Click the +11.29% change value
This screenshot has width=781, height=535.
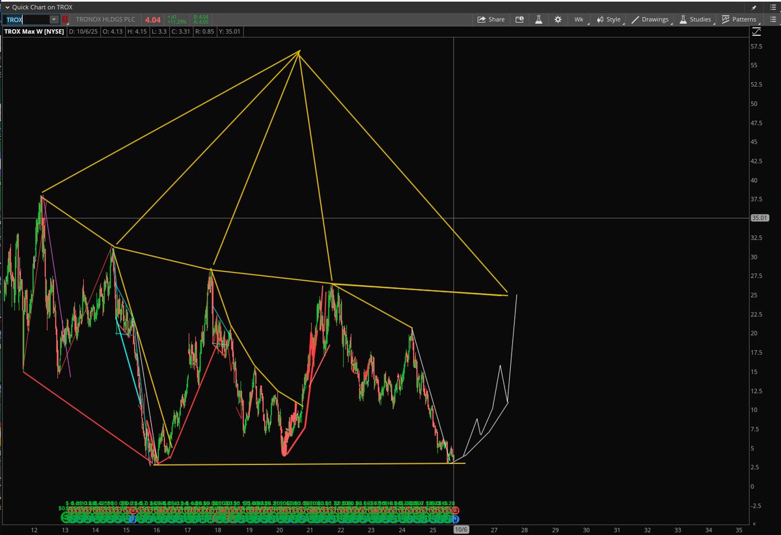click(x=176, y=22)
